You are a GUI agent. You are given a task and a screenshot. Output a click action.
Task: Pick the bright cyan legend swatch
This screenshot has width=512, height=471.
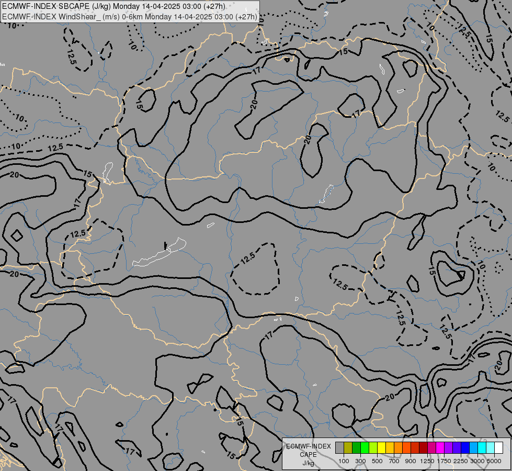click(x=482, y=447)
